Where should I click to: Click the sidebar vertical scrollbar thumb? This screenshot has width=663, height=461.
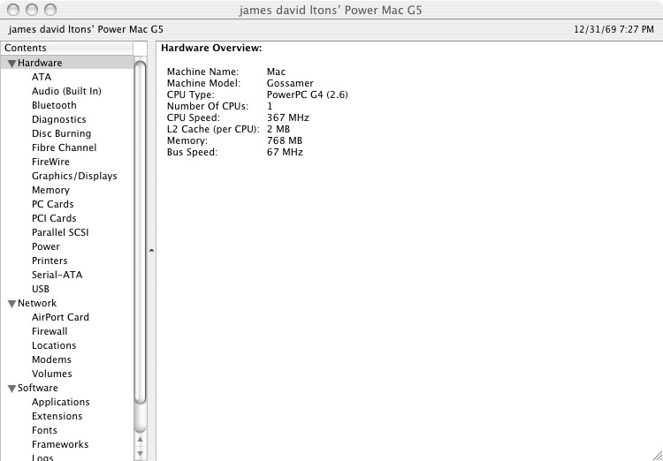[x=141, y=232]
